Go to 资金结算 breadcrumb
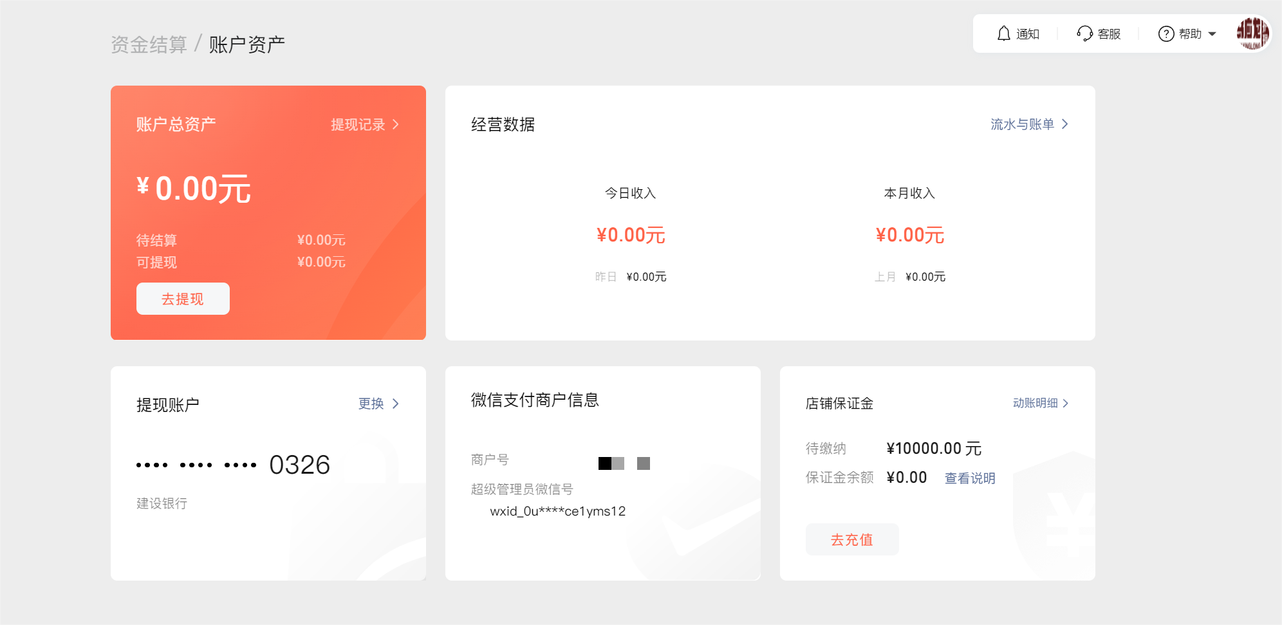The height and width of the screenshot is (625, 1282). [149, 44]
